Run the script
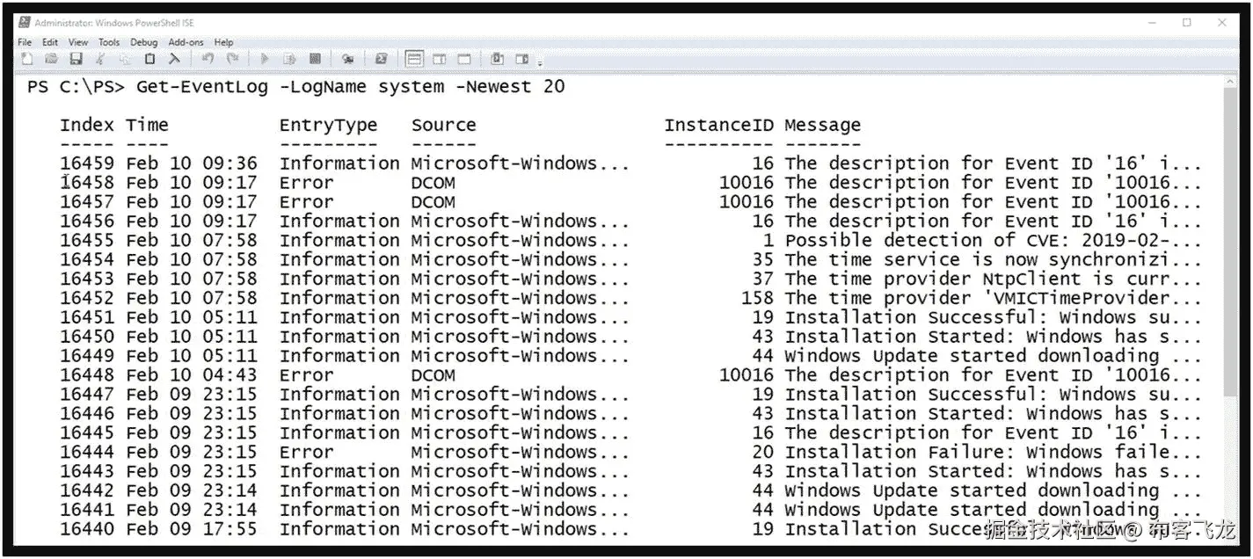 [x=265, y=58]
